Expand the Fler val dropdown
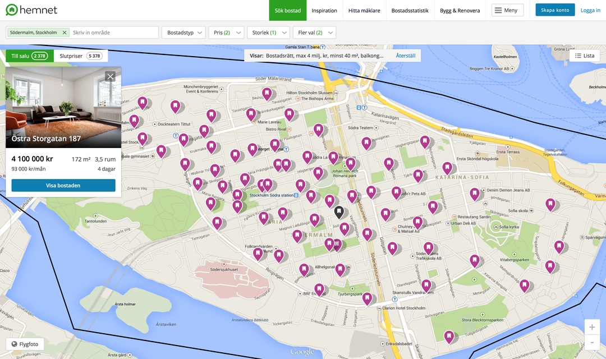606x359 pixels. coord(314,33)
